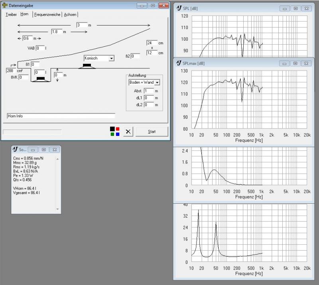Click the BxL = 8.63 N/A line
The image size is (319, 285).
(x=26, y=171)
